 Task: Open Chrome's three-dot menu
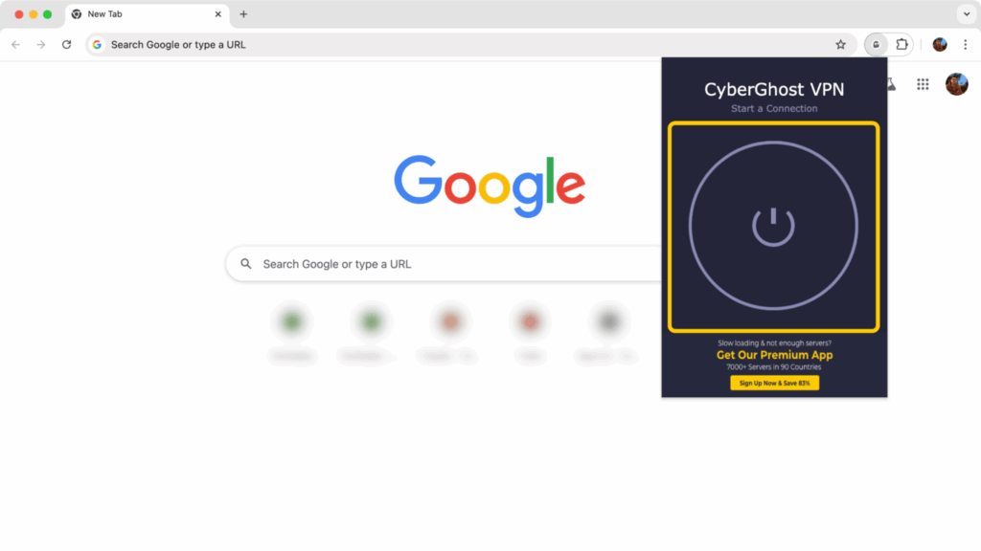tap(966, 44)
